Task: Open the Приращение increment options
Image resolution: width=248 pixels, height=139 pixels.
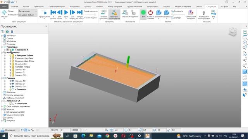Action: (x=44, y=15)
